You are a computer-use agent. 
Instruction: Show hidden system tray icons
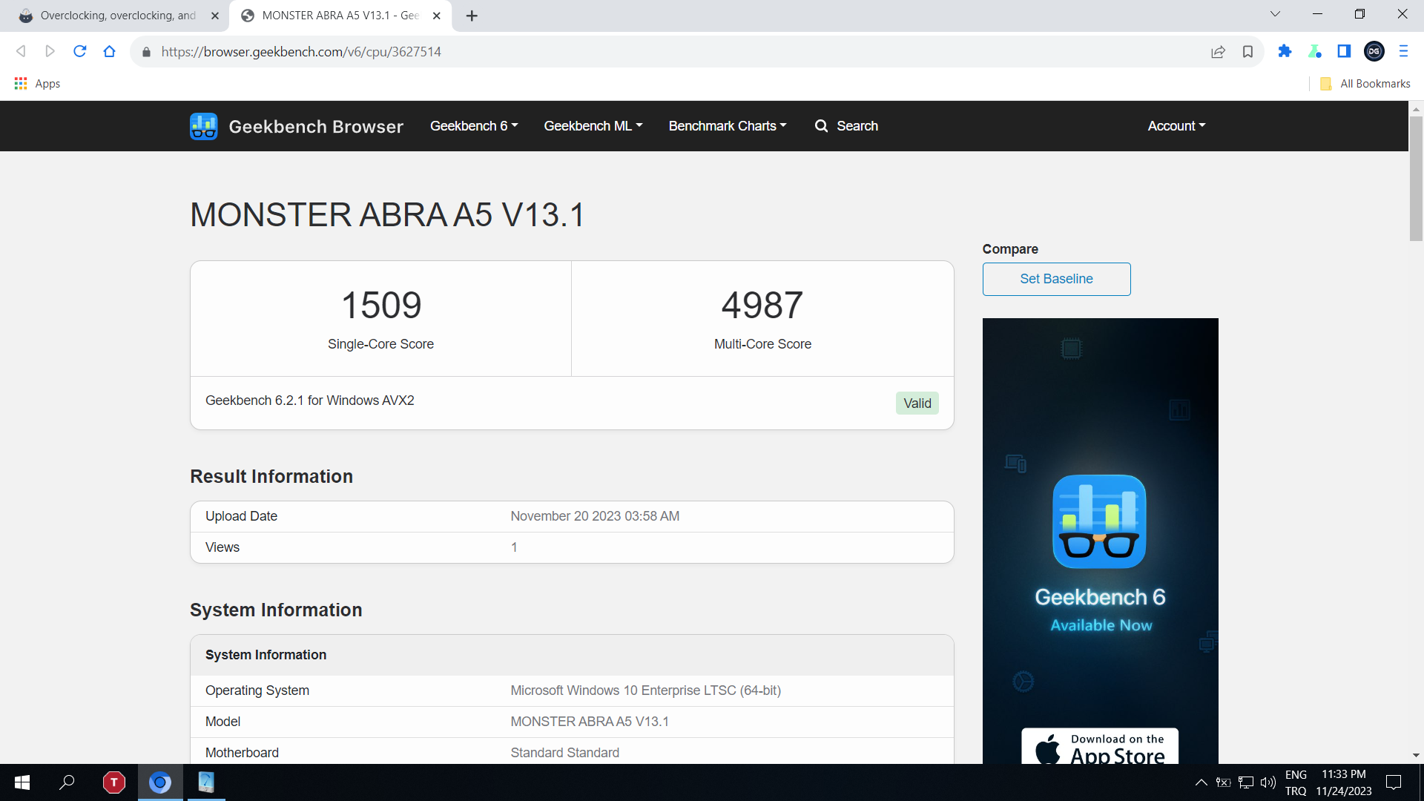[x=1201, y=782]
